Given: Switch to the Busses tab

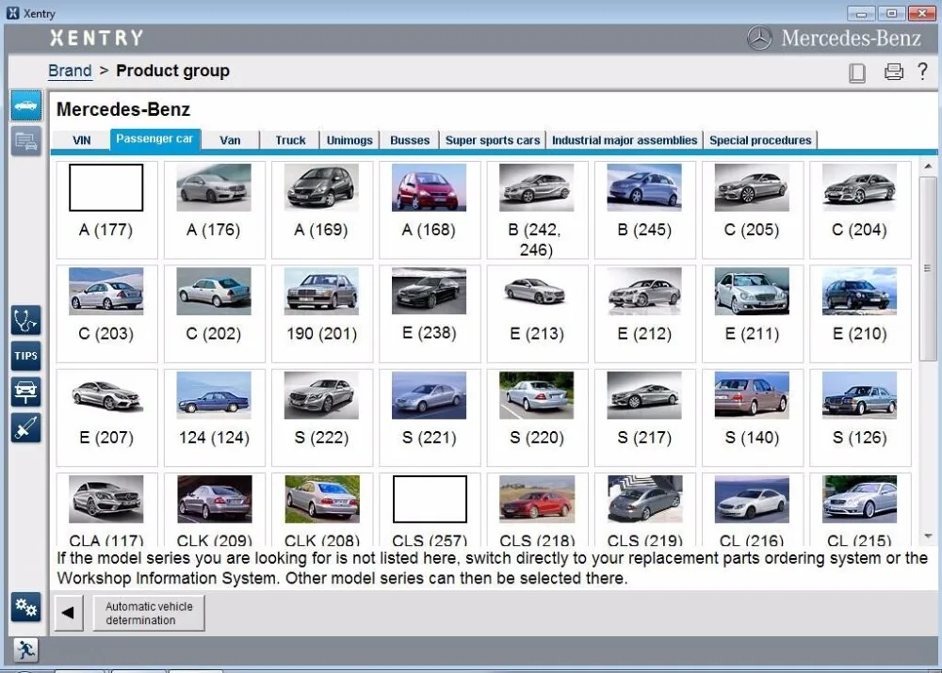Looking at the screenshot, I should pyautogui.click(x=410, y=140).
